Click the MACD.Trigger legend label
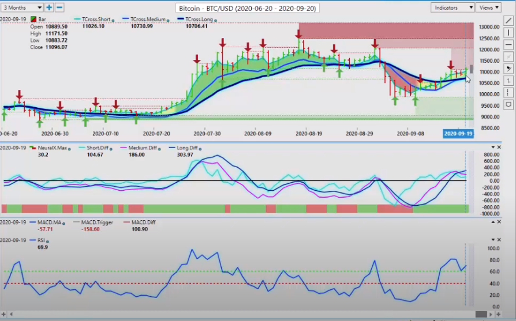The width and height of the screenshot is (516, 321). click(x=97, y=222)
